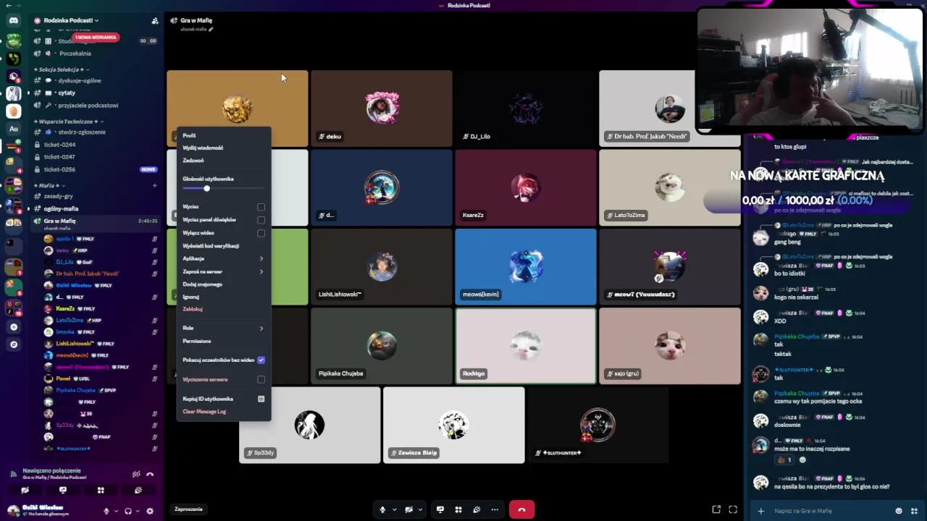This screenshot has width=927, height=521.
Task: Open Discord home direct messages icon
Action: [x=13, y=21]
